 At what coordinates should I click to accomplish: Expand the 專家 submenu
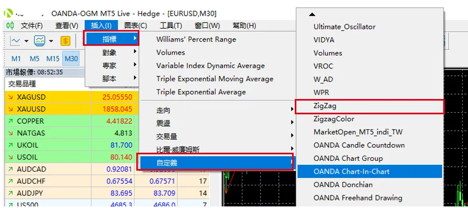coord(111,65)
